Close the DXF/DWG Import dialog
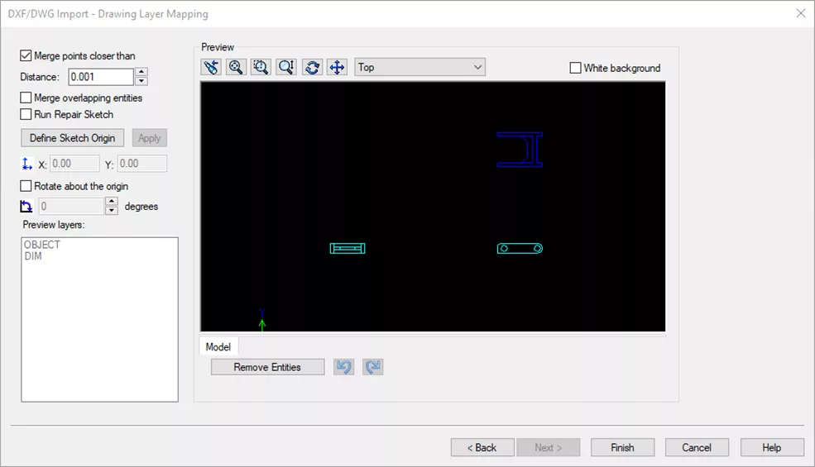Image resolution: width=815 pixels, height=467 pixels. point(801,13)
